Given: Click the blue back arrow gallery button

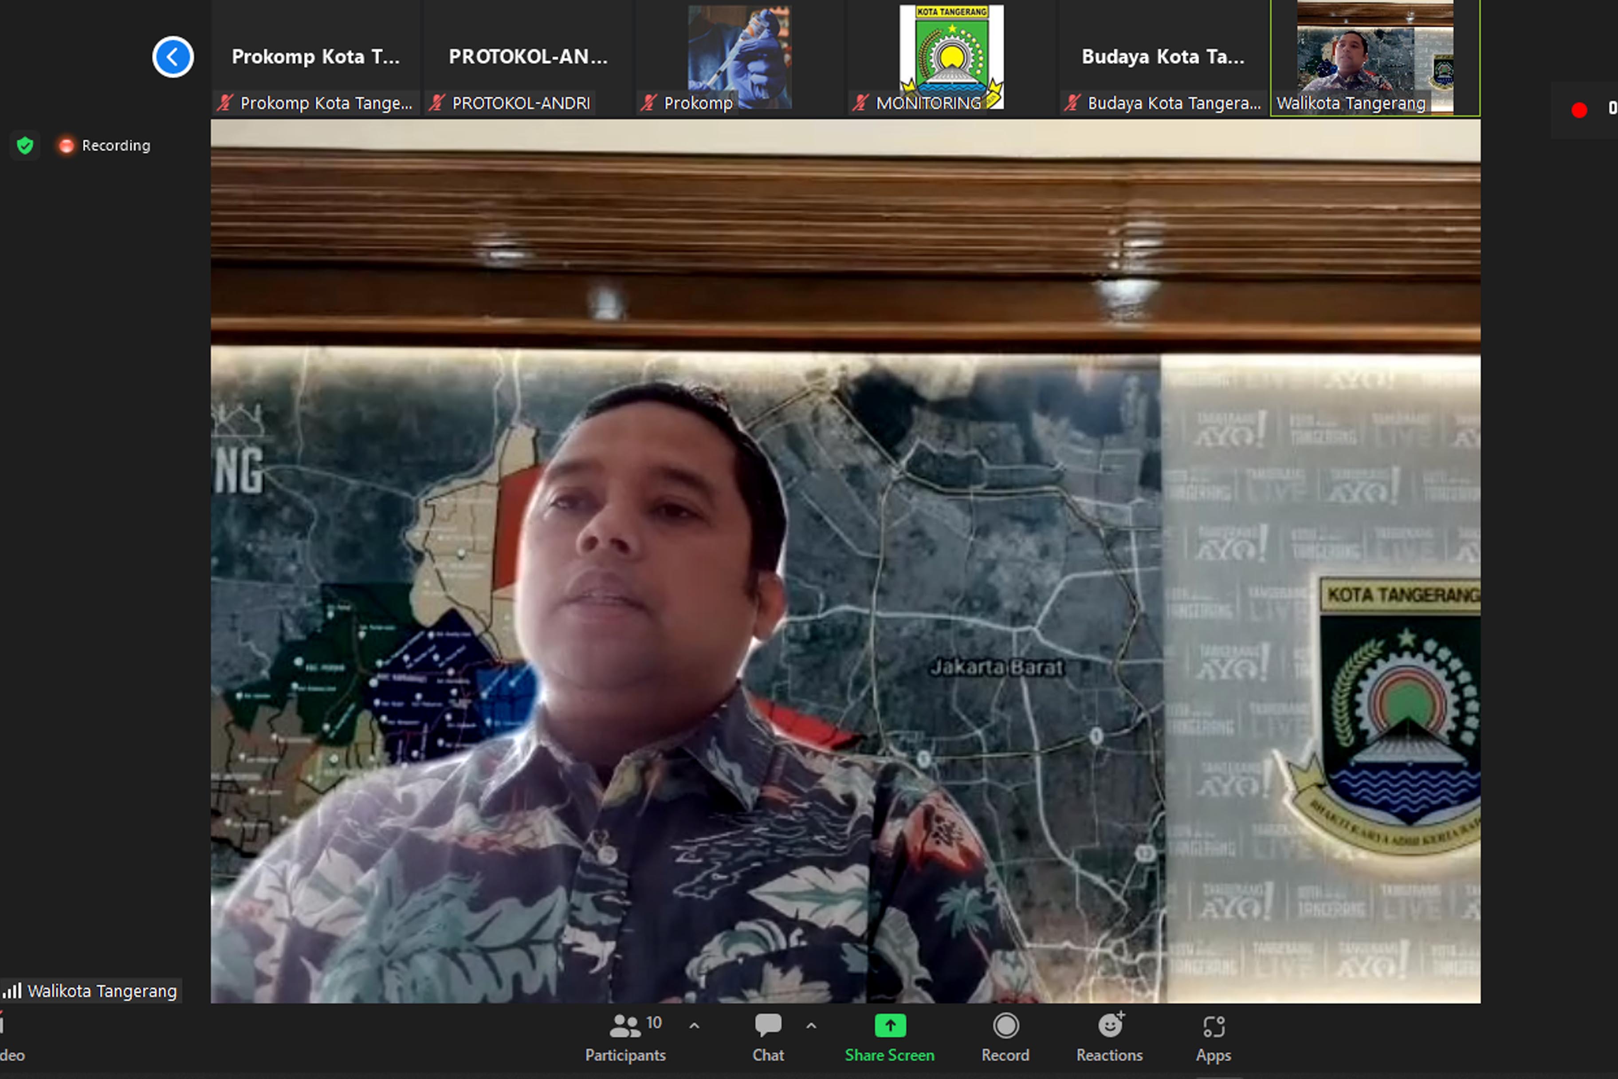Looking at the screenshot, I should [173, 56].
